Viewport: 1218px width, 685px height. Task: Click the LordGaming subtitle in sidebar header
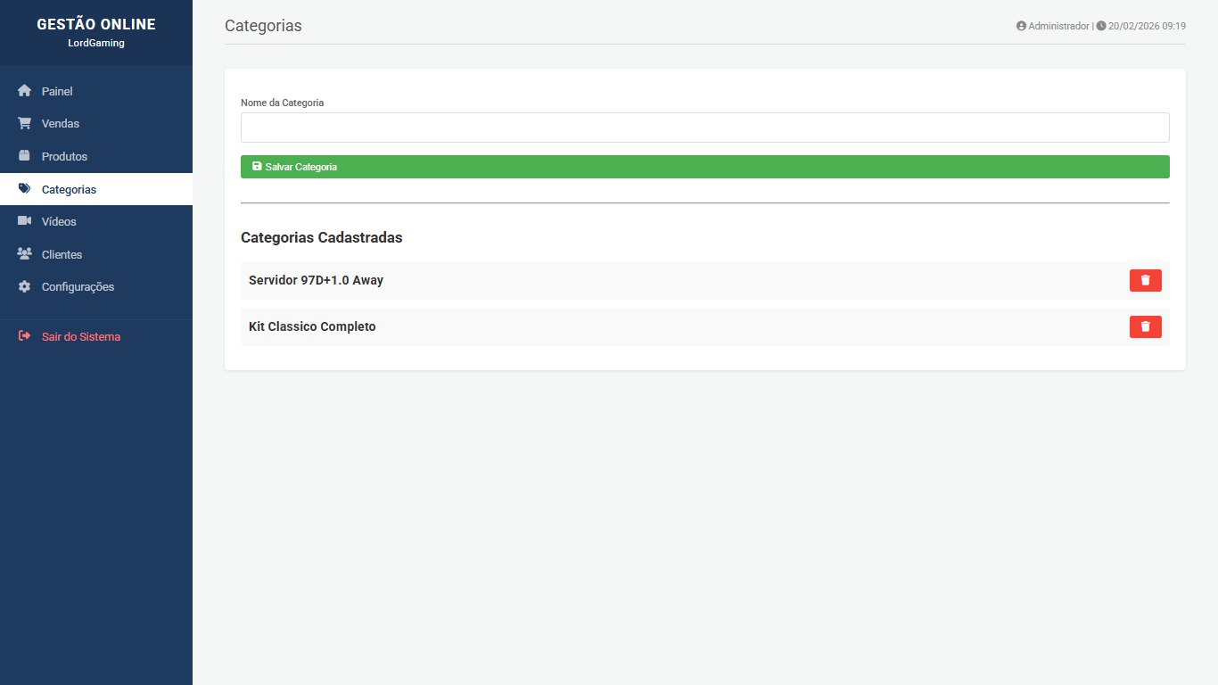96,43
